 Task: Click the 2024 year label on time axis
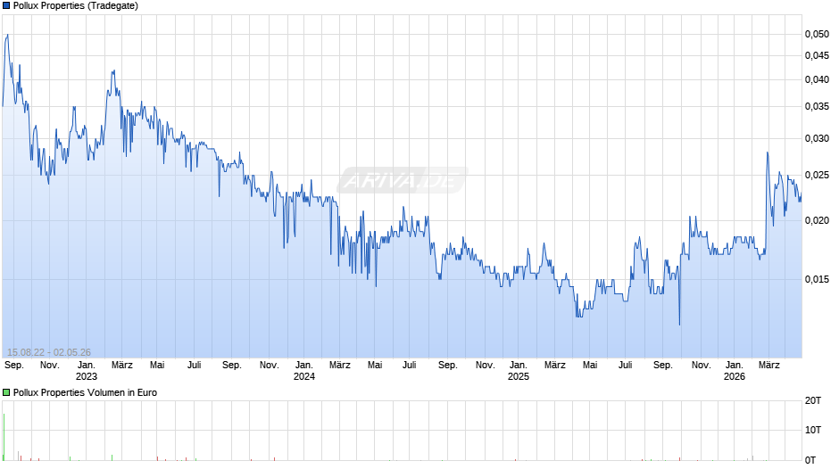304,376
